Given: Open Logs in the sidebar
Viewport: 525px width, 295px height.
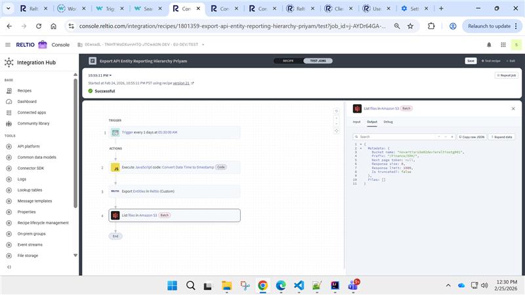Looking at the screenshot, I should (x=22, y=179).
